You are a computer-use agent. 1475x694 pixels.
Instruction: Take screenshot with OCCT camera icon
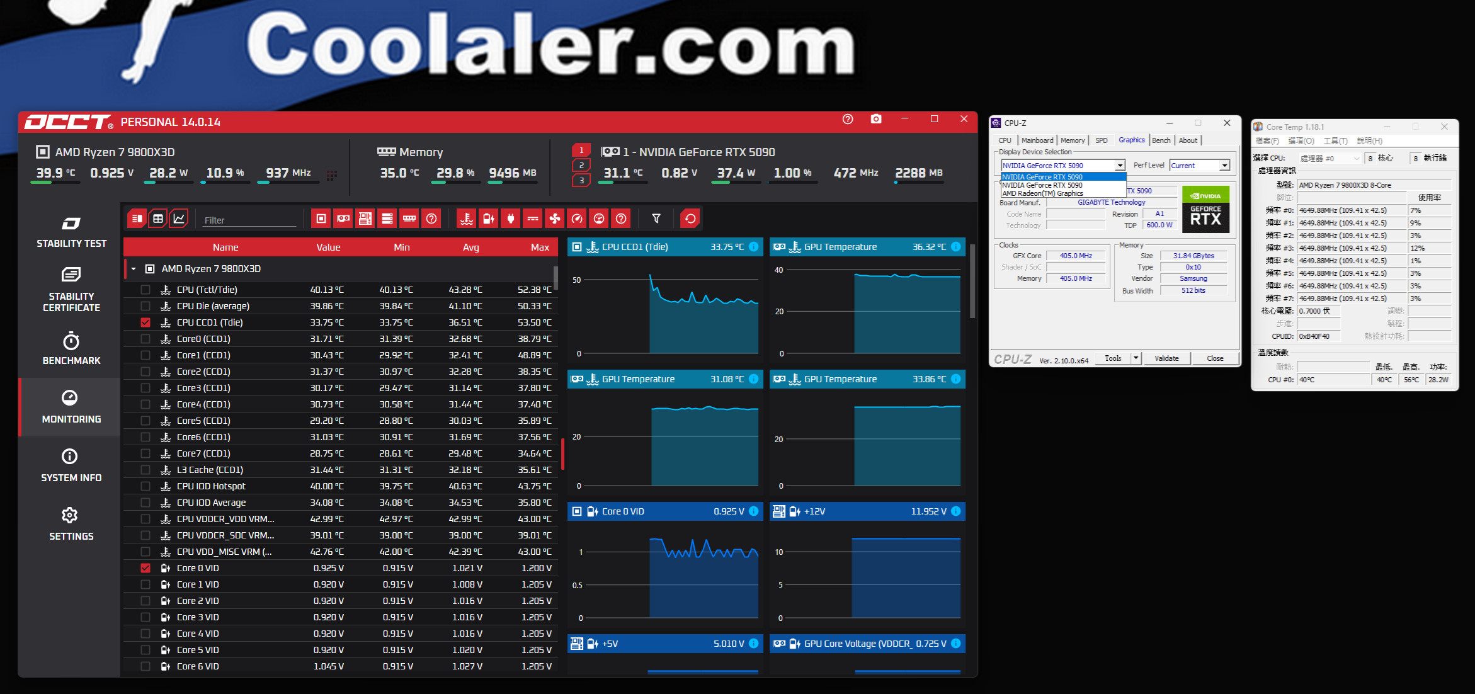(x=876, y=119)
